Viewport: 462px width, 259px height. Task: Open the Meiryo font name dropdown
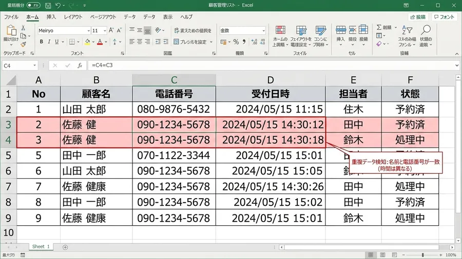88,31
